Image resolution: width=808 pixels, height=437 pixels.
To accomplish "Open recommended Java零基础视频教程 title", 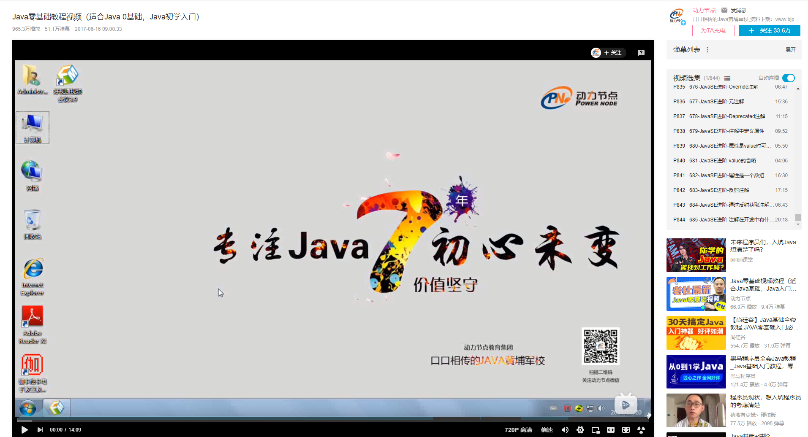I will tap(763, 285).
